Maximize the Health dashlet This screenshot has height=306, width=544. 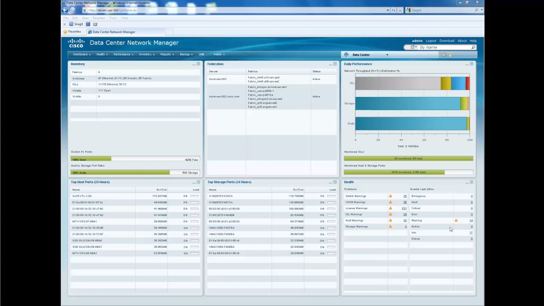(x=472, y=182)
